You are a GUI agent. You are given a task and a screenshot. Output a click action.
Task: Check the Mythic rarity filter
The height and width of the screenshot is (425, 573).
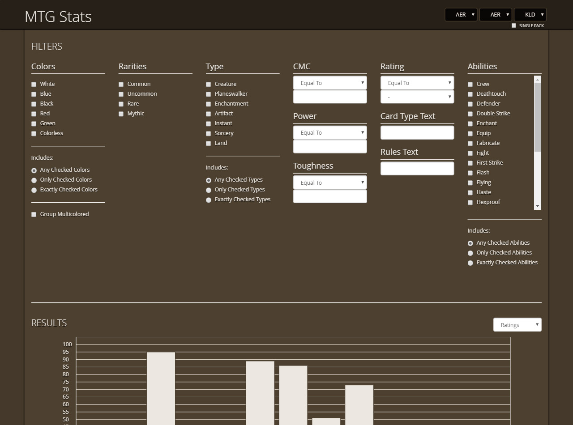pyautogui.click(x=121, y=114)
